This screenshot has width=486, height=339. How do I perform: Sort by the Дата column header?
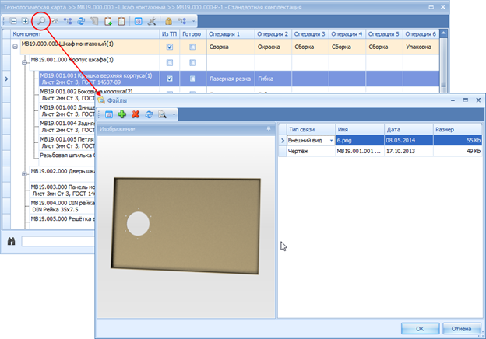[x=405, y=128]
